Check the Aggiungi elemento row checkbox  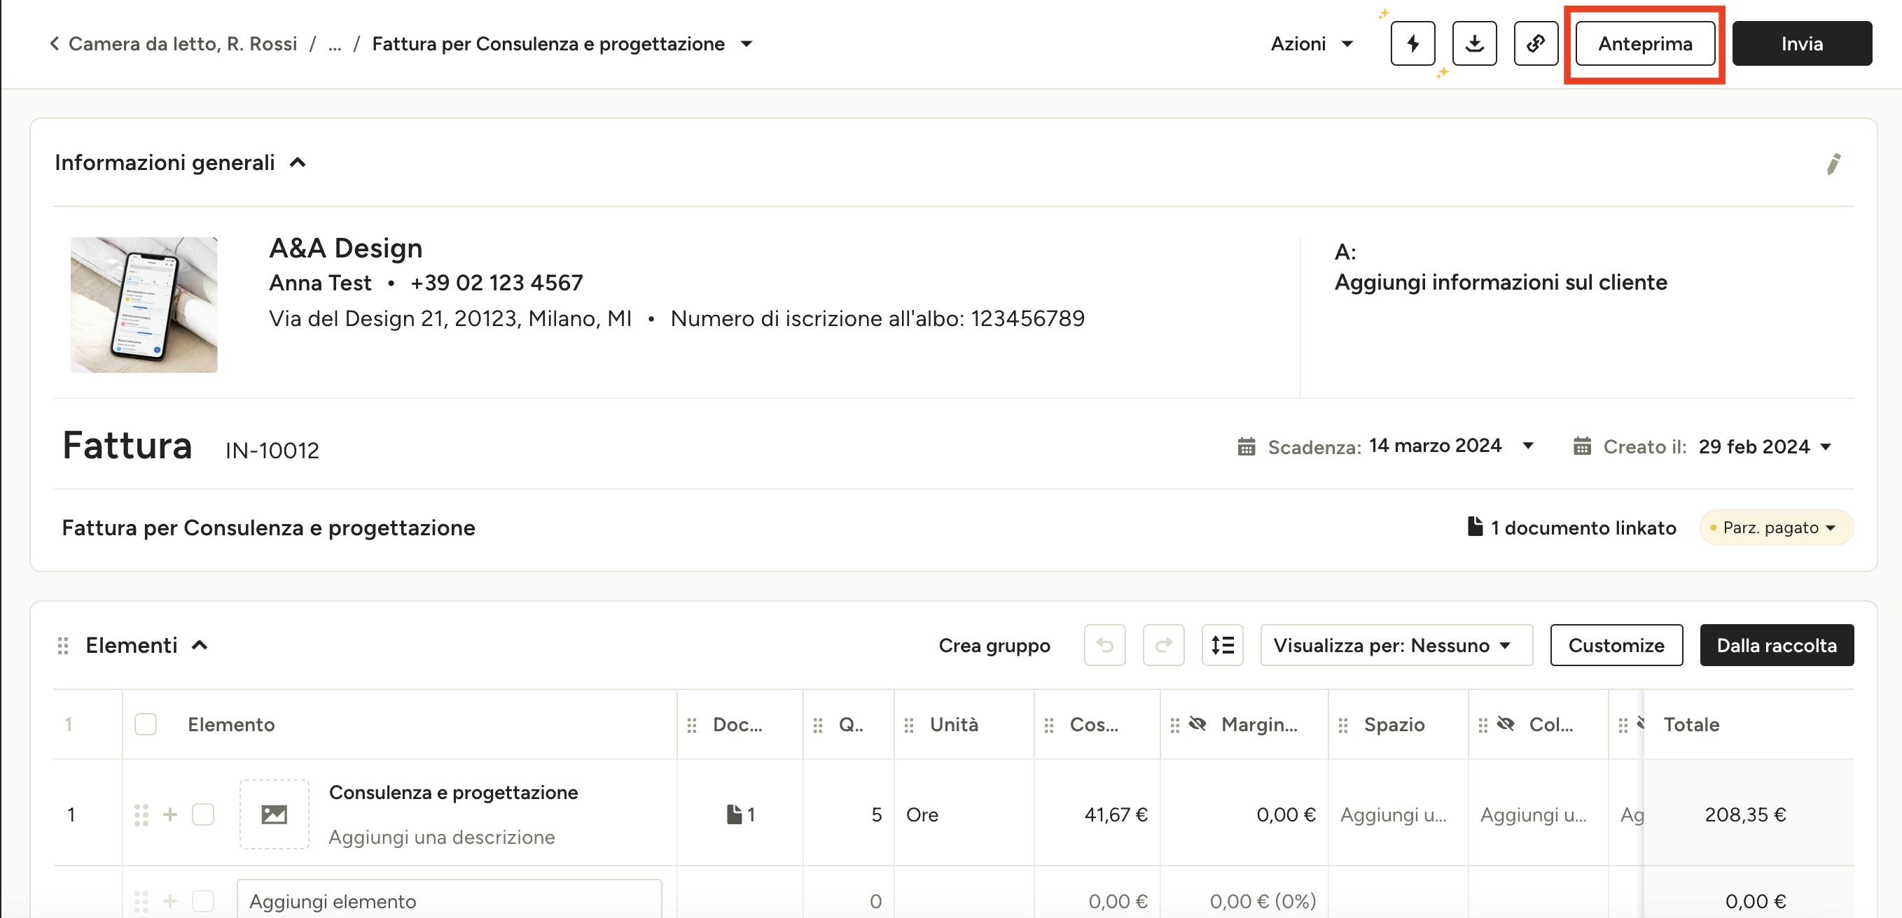coord(203,901)
